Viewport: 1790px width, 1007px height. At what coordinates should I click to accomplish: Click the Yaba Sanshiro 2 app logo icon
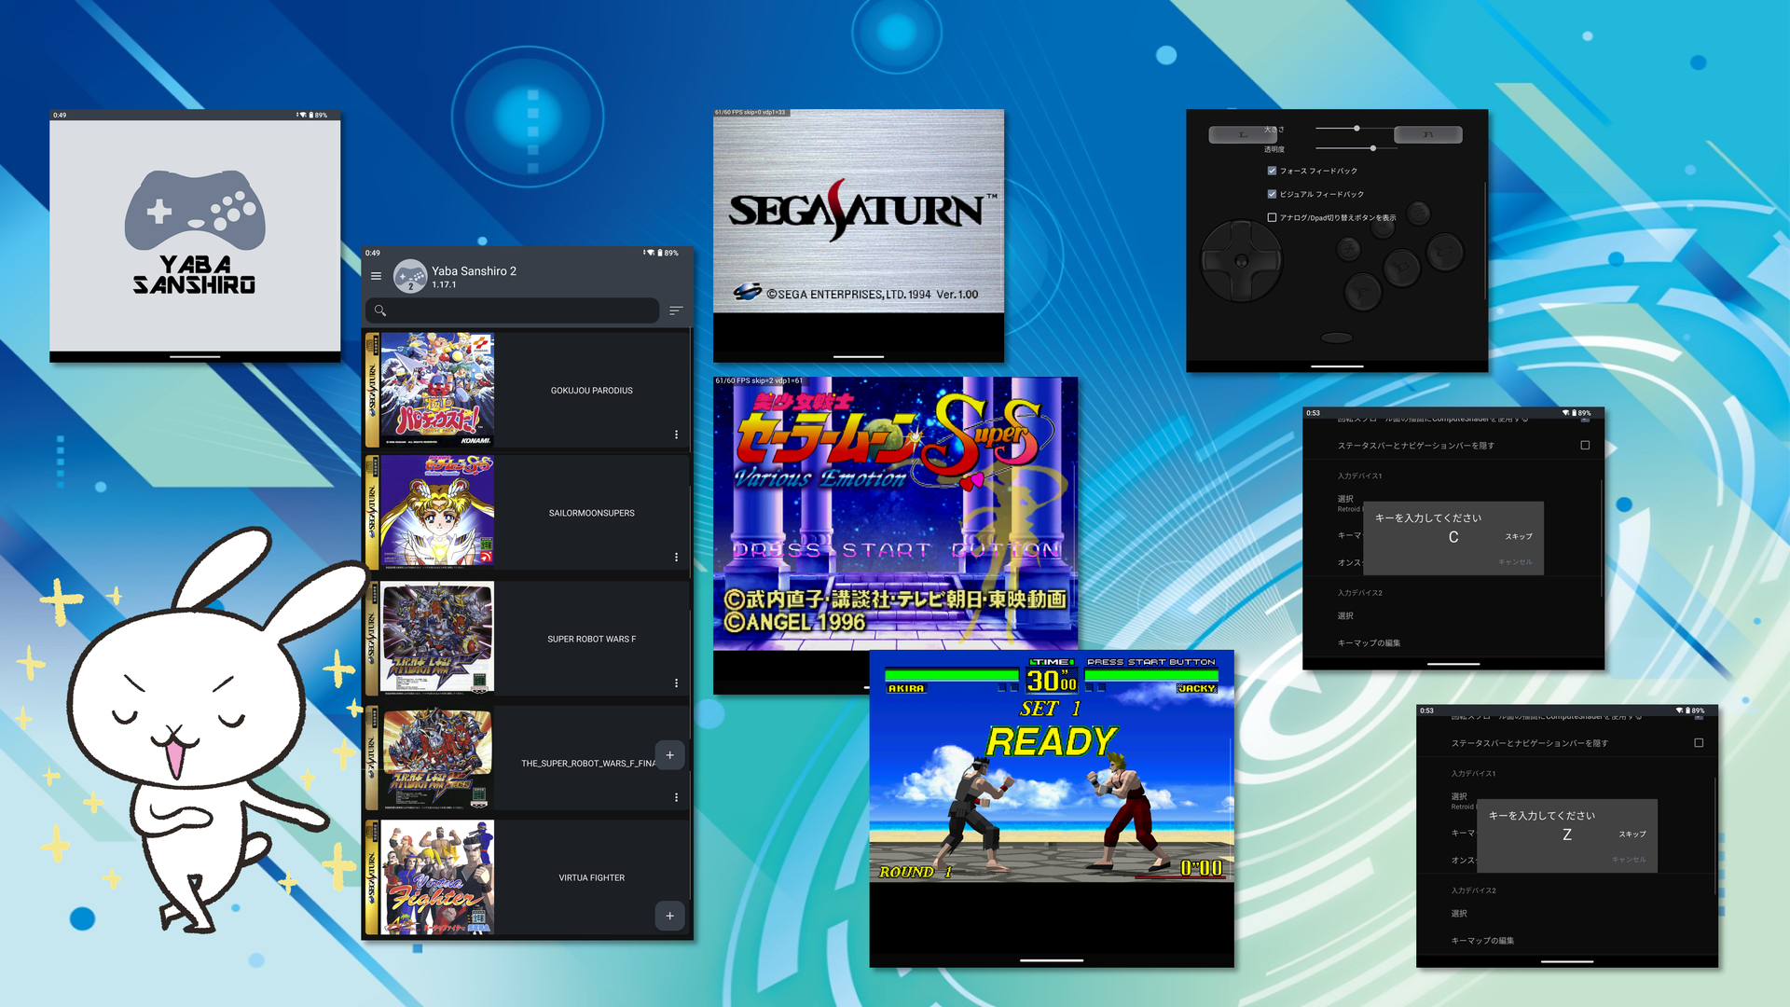click(410, 276)
